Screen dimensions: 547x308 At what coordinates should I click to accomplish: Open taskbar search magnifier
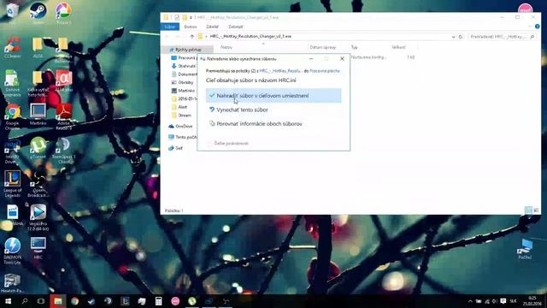pos(25,301)
